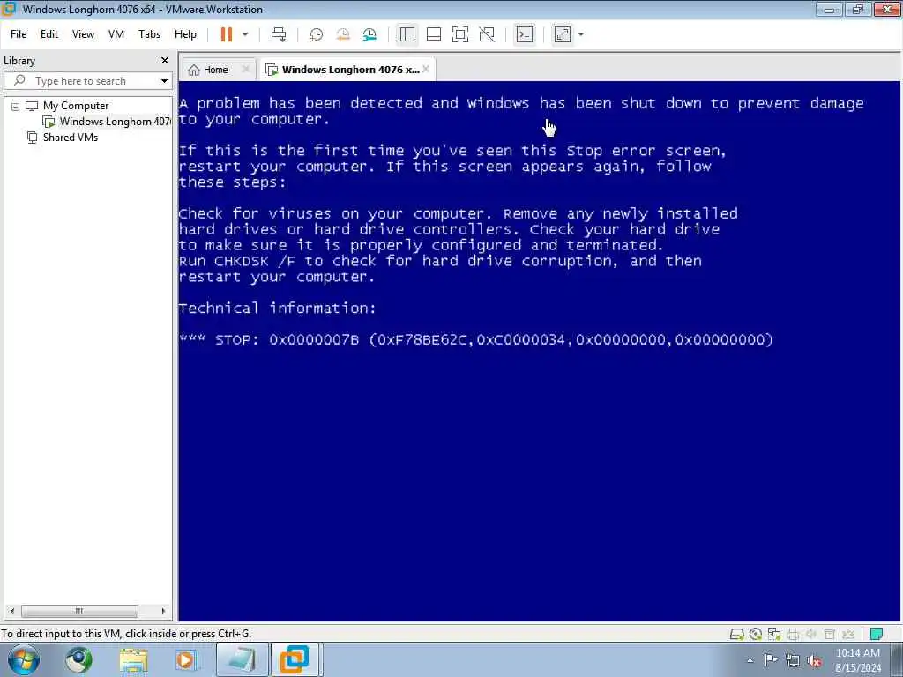903x677 pixels.
Task: Open the Help menu
Action: [185, 34]
